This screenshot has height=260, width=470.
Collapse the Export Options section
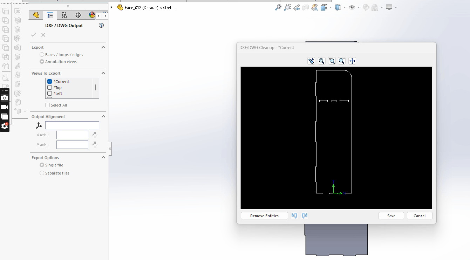103,158
